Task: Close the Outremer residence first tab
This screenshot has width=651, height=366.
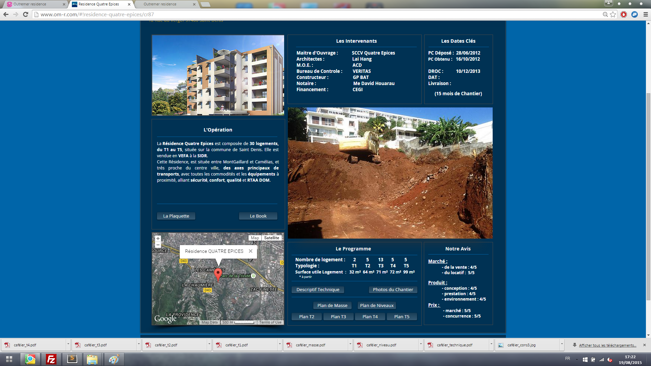Action: pos(64,4)
